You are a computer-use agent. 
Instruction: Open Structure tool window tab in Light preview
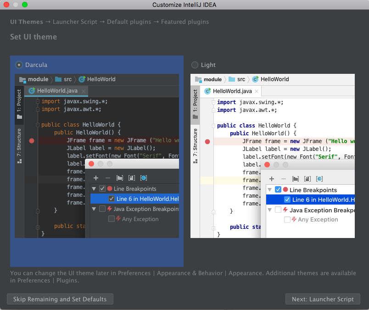tap(195, 146)
